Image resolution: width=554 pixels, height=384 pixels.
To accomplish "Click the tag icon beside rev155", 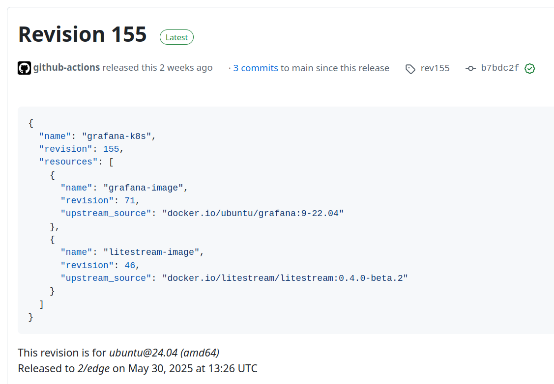I will (x=410, y=69).
